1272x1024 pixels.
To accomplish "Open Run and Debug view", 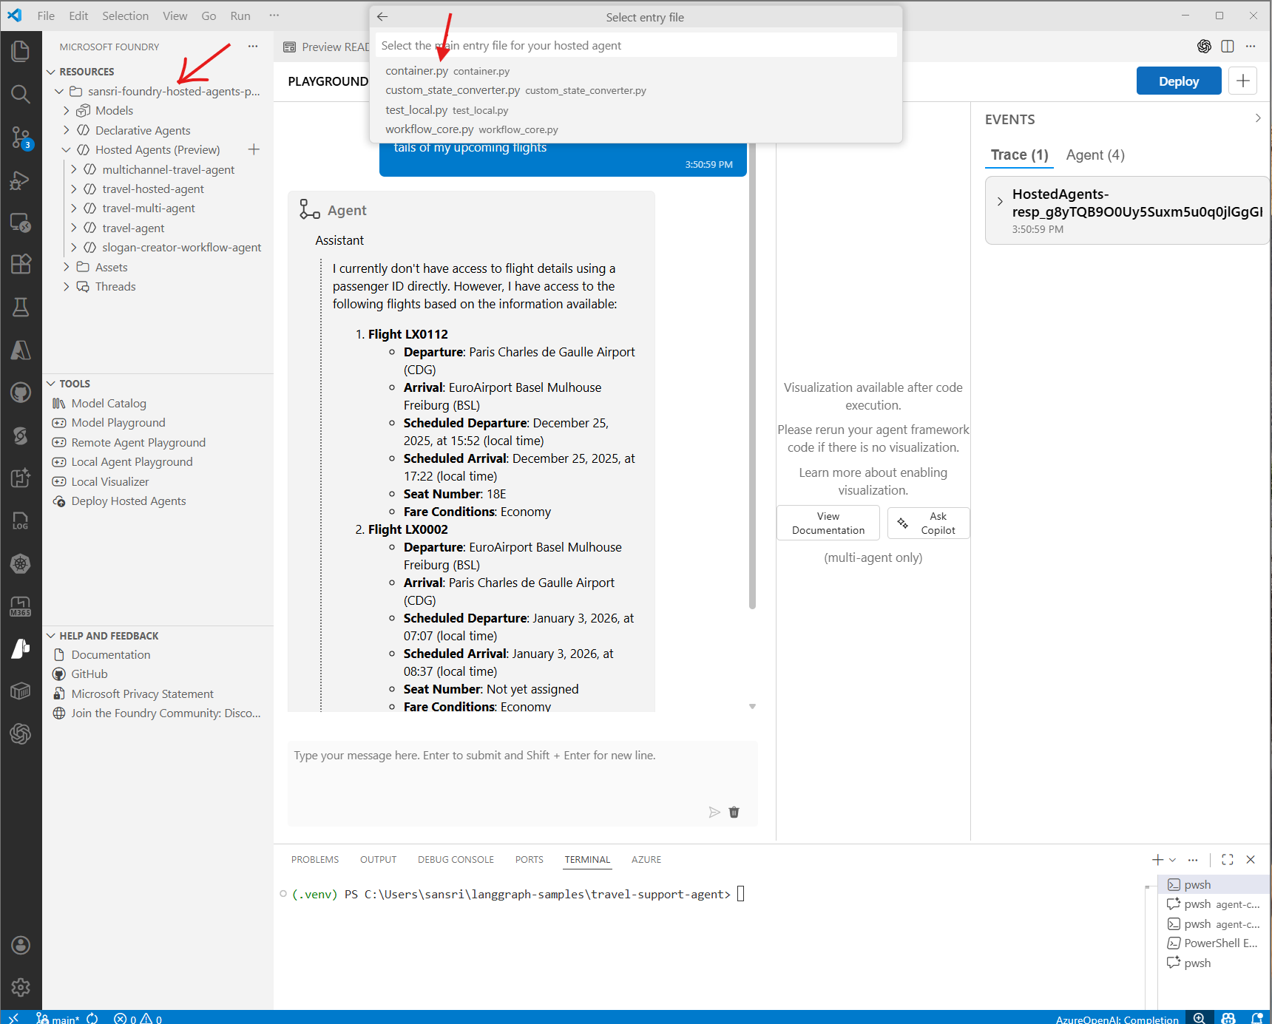I will coord(21,180).
